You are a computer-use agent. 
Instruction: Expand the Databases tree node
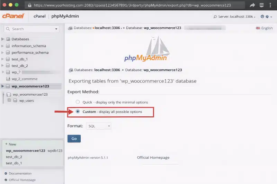(x=2, y=39)
